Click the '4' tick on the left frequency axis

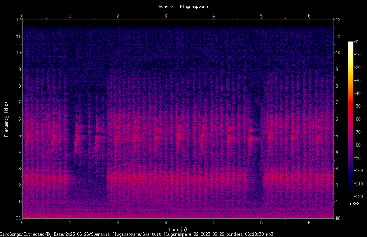(20, 152)
